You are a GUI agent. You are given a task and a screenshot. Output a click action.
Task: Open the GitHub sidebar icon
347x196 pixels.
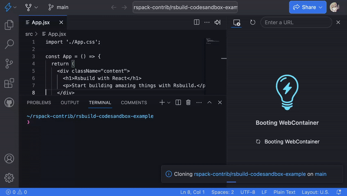[x=9, y=103]
